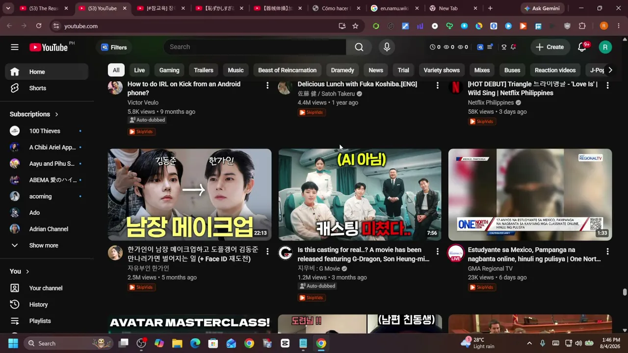Play the 22:13 Korean makeup video thumbnail
Viewport: 628px width, 353px height.
point(189,195)
